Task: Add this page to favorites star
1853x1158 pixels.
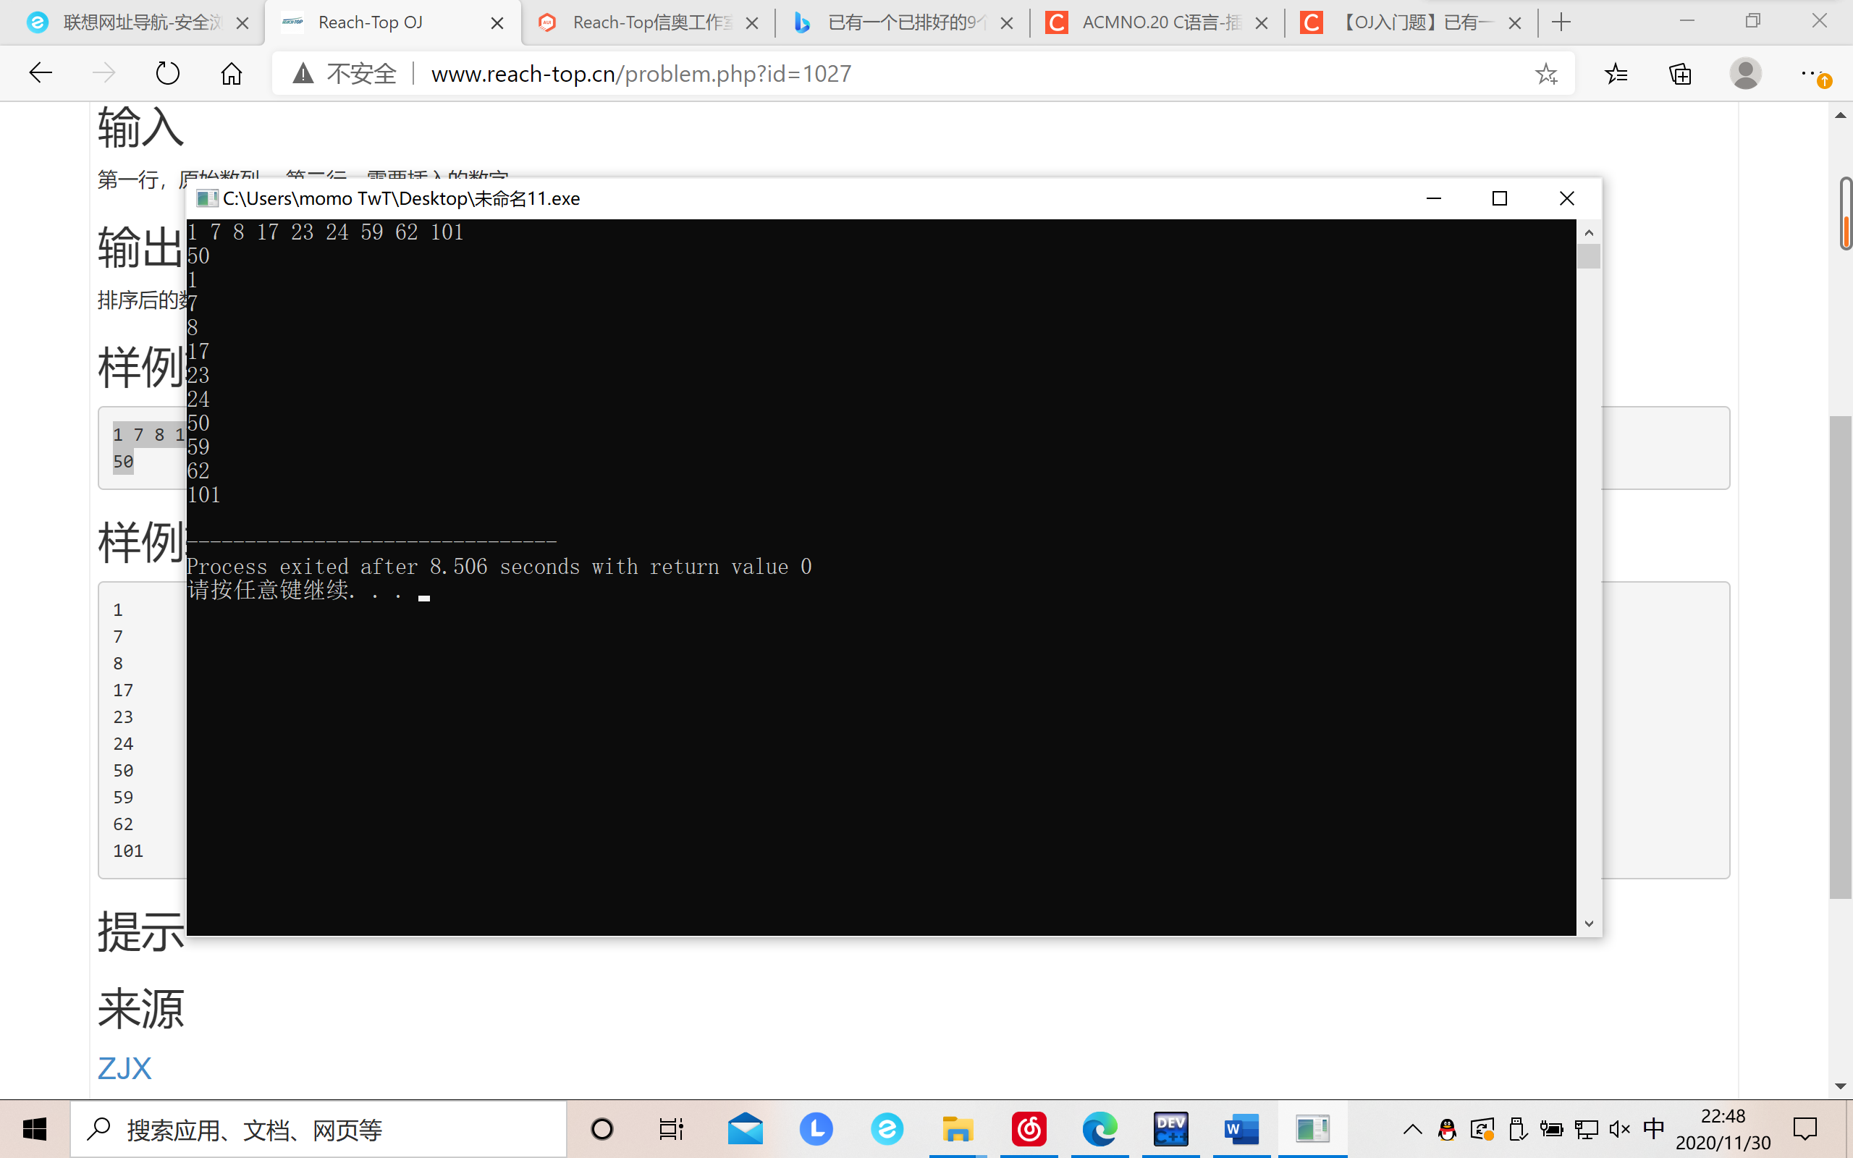Action: pos(1546,74)
